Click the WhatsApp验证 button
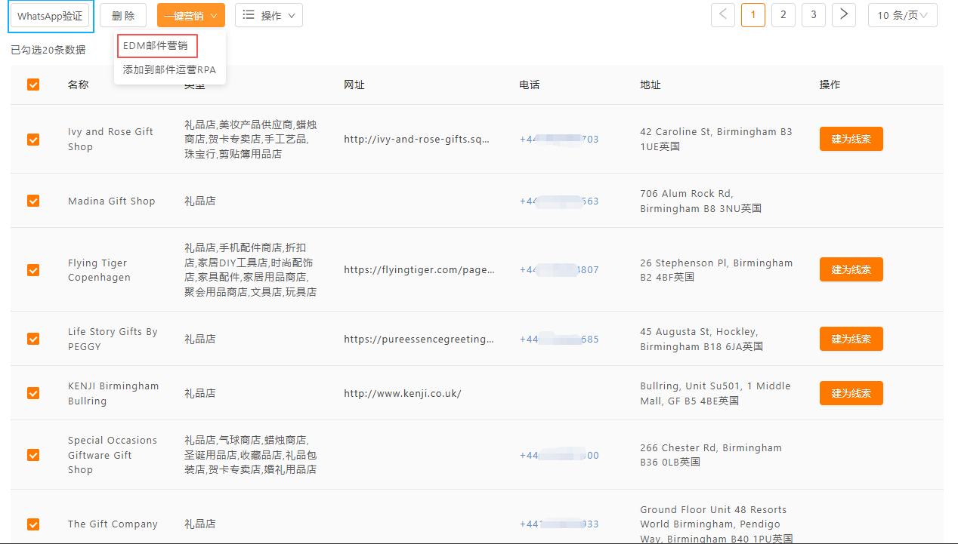This screenshot has height=544, width=958. (x=50, y=16)
